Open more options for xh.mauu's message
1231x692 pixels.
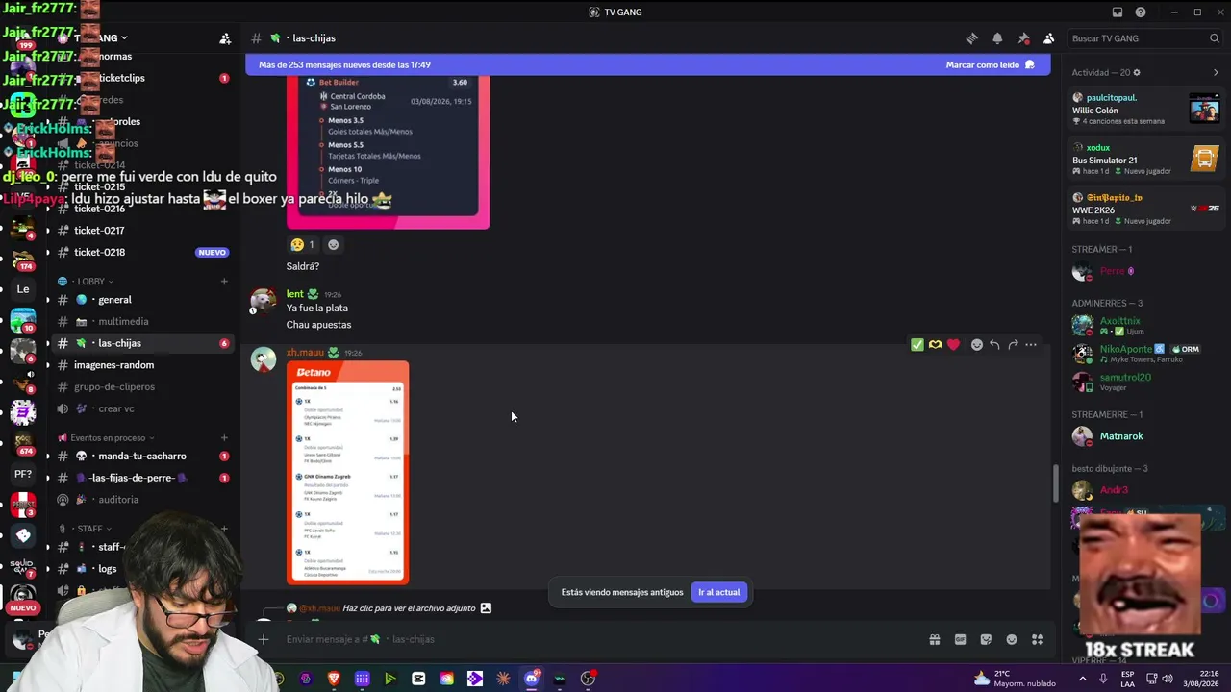pyautogui.click(x=1031, y=344)
